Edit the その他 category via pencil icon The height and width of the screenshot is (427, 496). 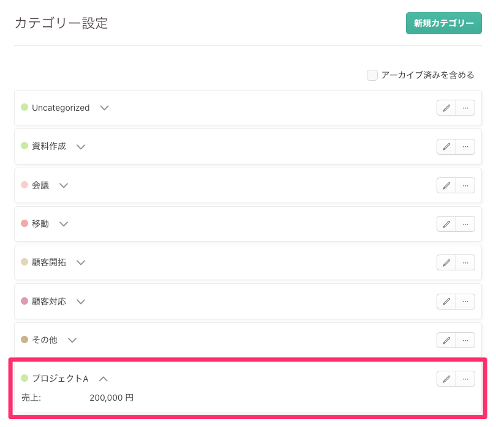pos(446,340)
